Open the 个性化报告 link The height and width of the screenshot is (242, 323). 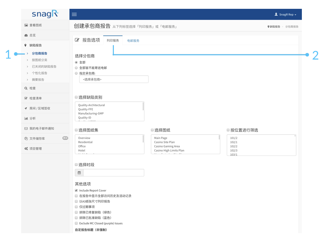pyautogui.click(x=39, y=73)
